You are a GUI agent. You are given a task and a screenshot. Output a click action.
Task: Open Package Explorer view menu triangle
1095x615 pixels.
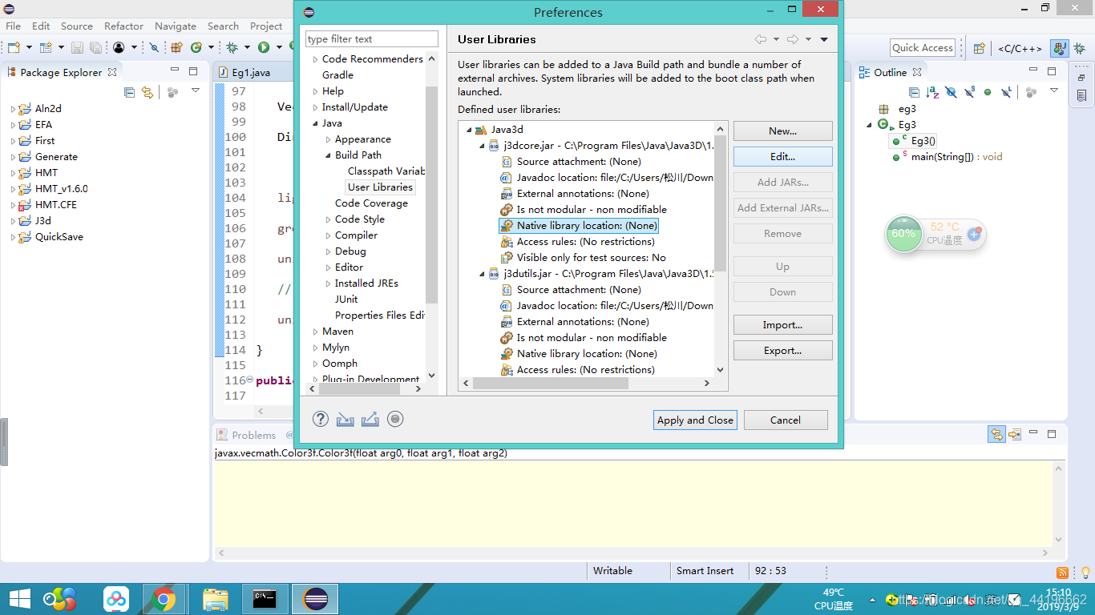[195, 90]
